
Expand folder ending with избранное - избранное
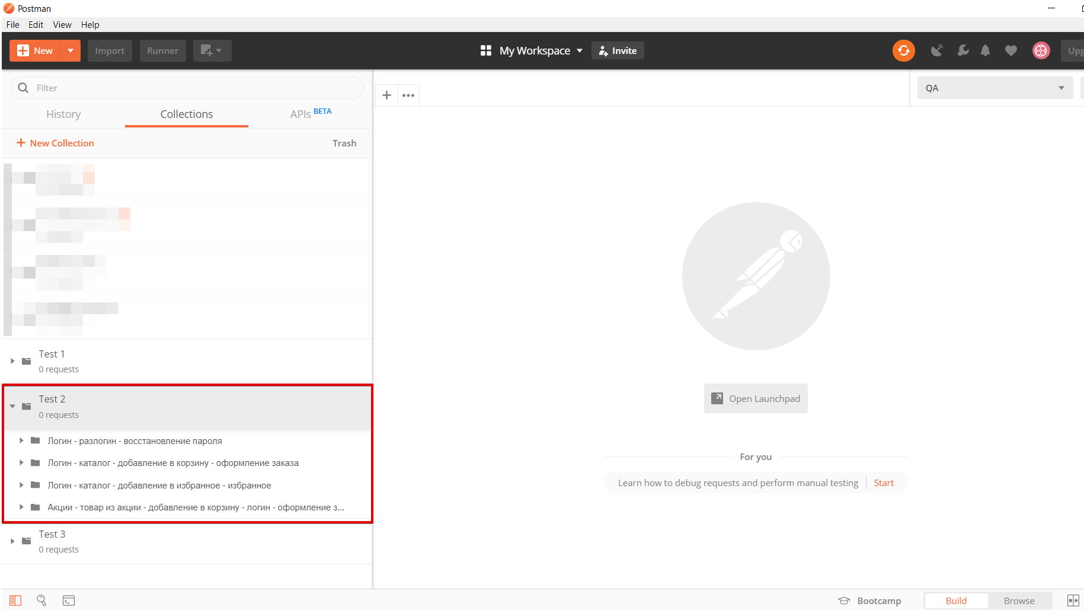[x=21, y=485]
